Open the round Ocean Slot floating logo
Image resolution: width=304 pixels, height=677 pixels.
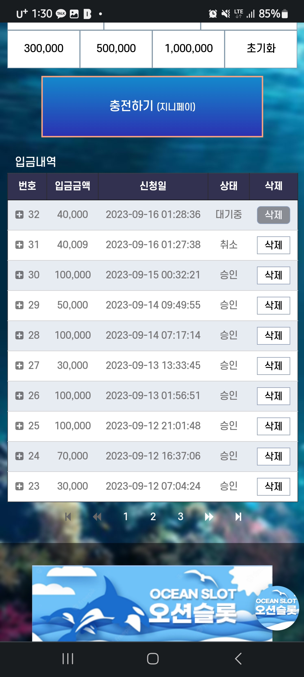276,608
